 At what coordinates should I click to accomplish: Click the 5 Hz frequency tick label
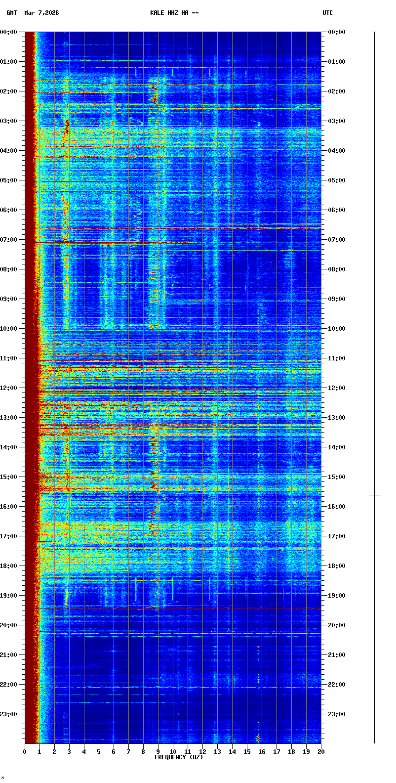99,752
